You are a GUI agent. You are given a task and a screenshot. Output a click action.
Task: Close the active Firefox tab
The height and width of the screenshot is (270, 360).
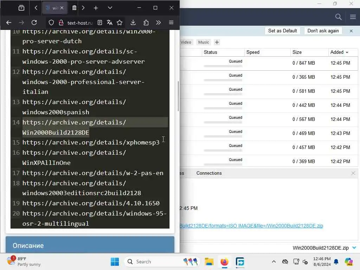pos(62,8)
